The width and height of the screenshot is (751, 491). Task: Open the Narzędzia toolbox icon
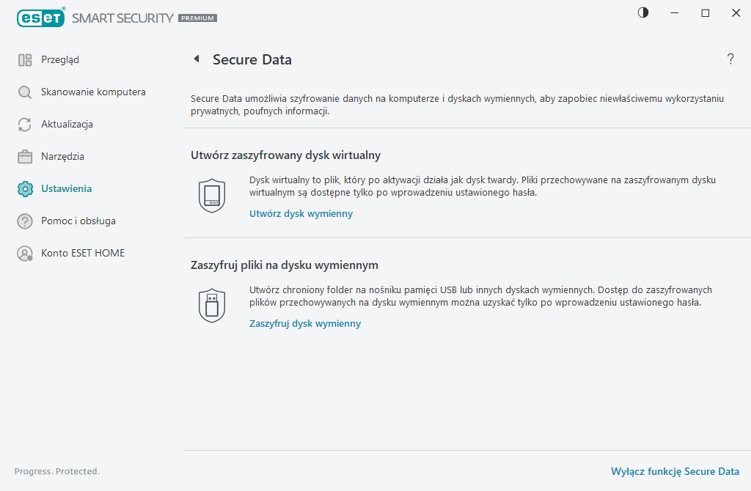23,156
